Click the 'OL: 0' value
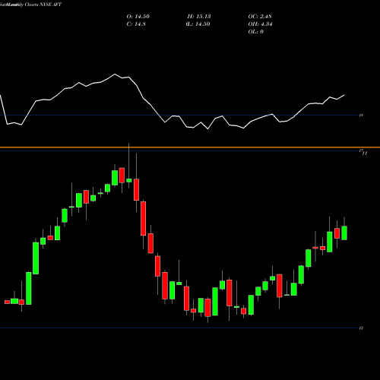 click(x=255, y=32)
